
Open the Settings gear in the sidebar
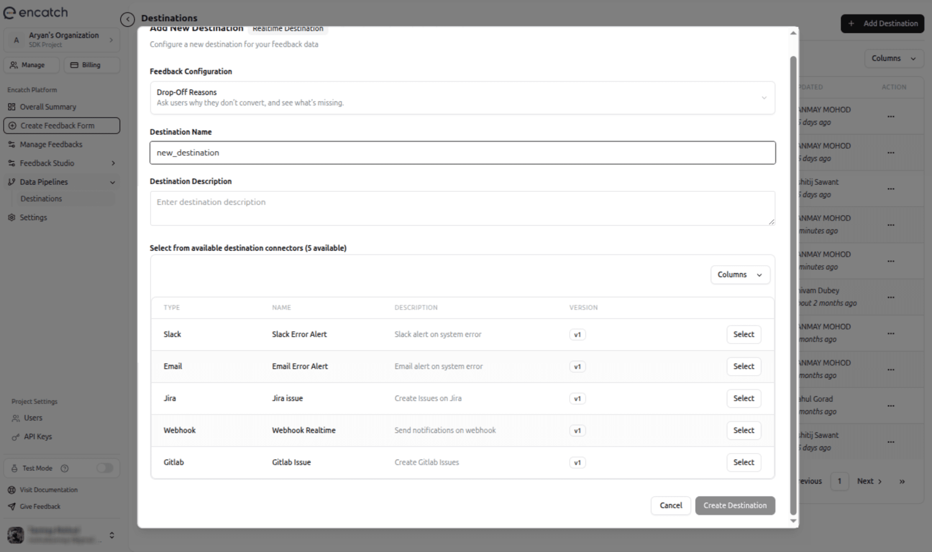[x=11, y=217]
